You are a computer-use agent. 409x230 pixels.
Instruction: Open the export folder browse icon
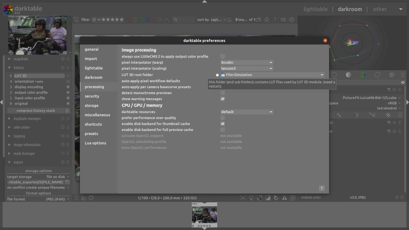[x=67, y=182]
